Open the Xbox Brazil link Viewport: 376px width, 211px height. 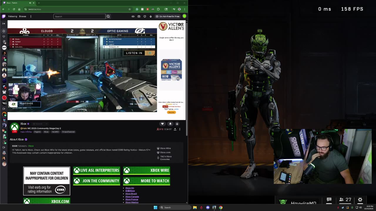pyautogui.click(x=131, y=194)
